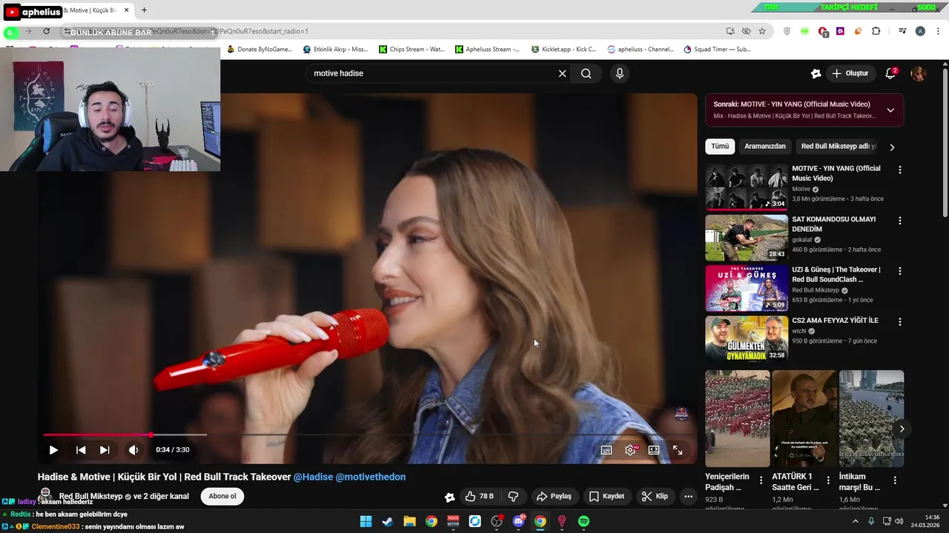Show the next Shorts with arrow

point(902,429)
